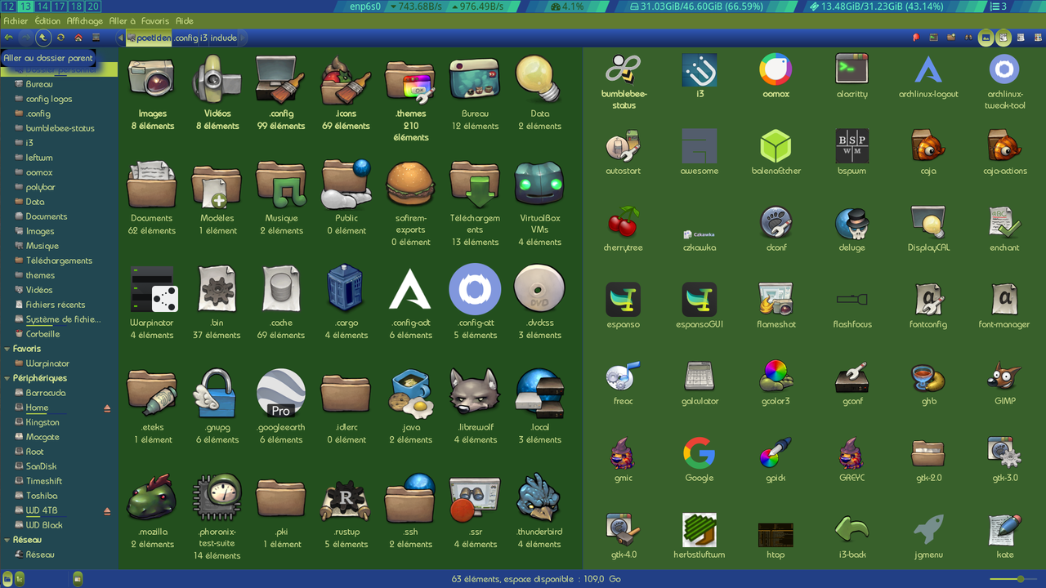Open the Aide menu

(x=185, y=21)
